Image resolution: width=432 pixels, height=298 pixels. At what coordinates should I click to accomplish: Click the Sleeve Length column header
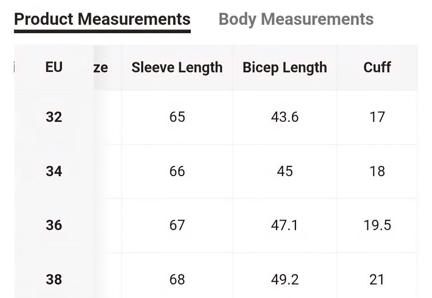(177, 68)
